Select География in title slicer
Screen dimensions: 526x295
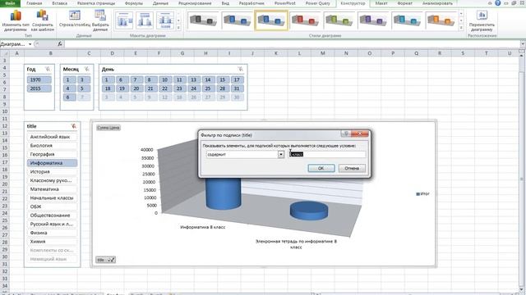point(52,154)
